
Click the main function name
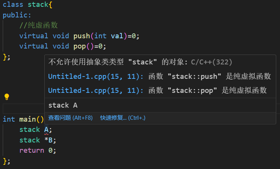(28, 119)
